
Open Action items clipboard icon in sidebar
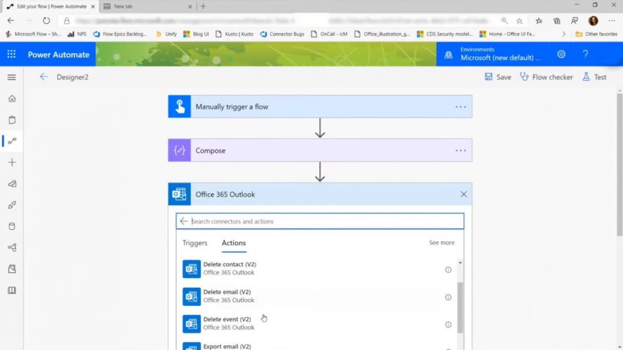click(12, 120)
